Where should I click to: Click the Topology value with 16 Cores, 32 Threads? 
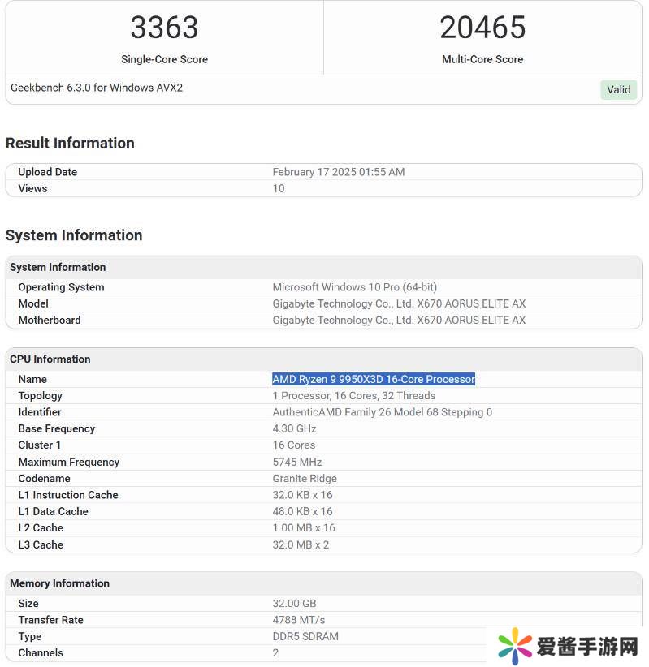pyautogui.click(x=353, y=396)
